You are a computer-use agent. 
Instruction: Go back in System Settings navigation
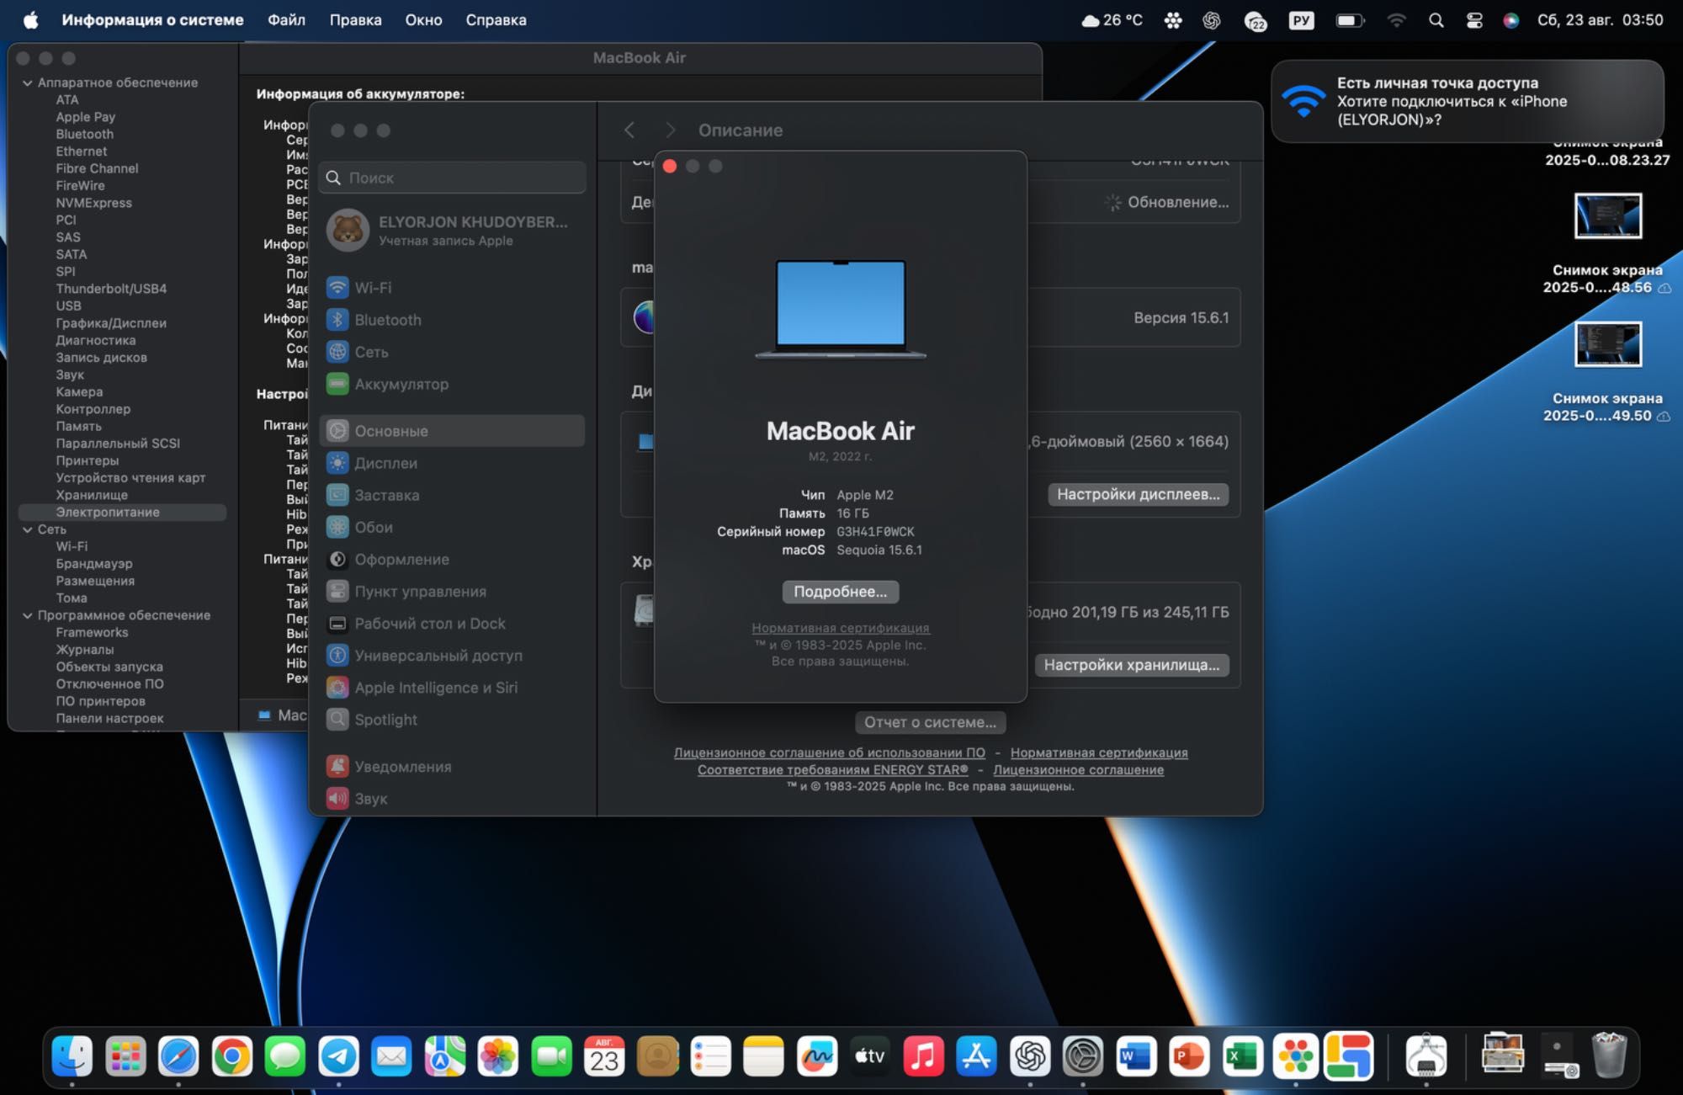tap(629, 130)
